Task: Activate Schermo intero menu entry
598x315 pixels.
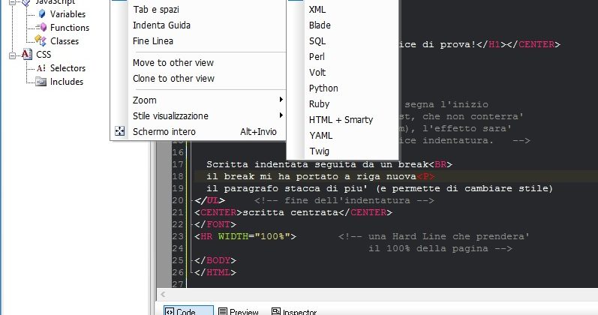Action: pos(198,131)
